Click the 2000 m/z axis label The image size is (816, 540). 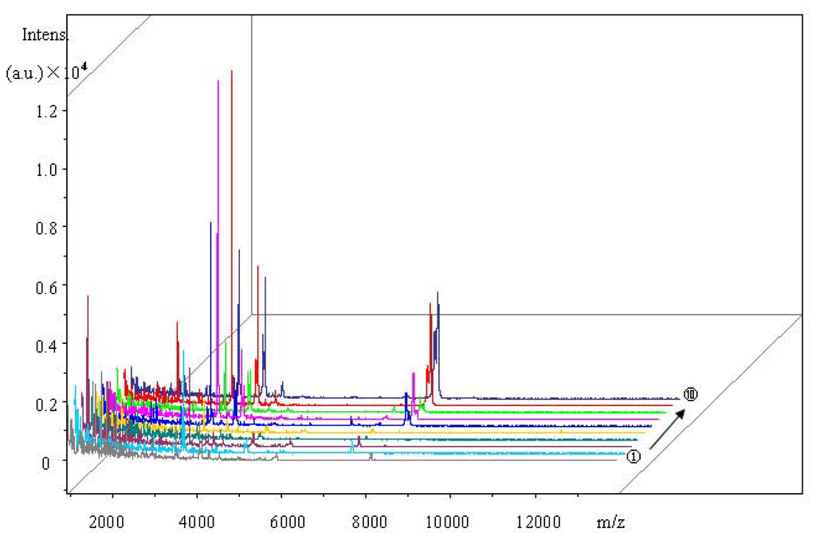[x=106, y=522]
